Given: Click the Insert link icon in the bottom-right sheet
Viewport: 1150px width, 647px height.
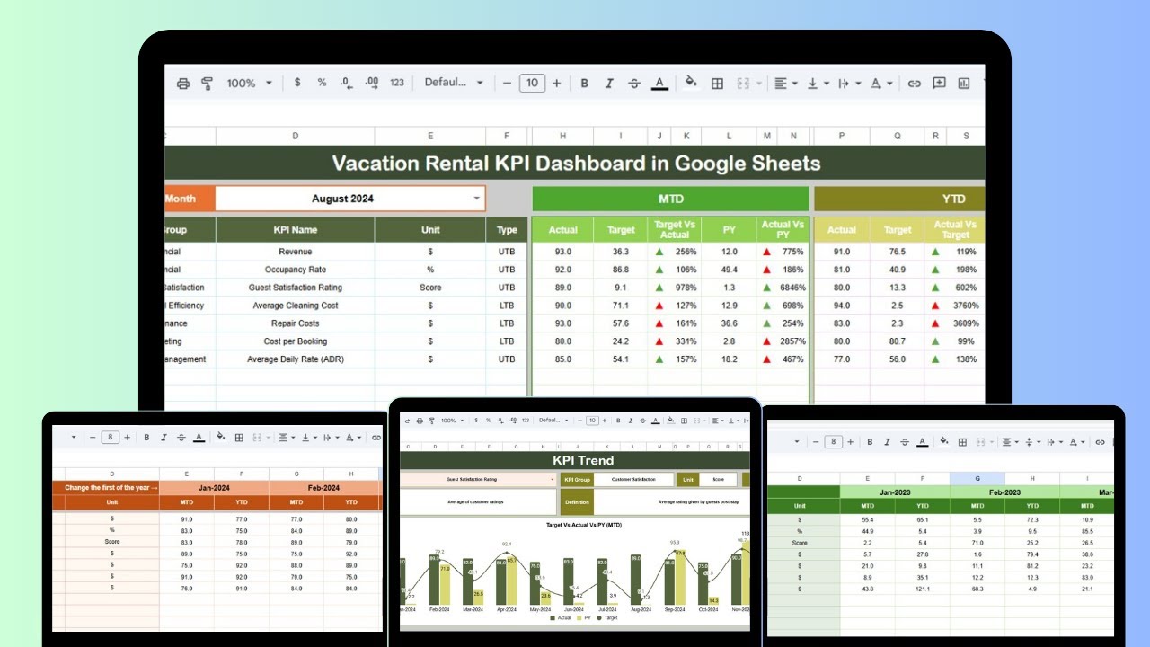Looking at the screenshot, I should [x=1100, y=442].
